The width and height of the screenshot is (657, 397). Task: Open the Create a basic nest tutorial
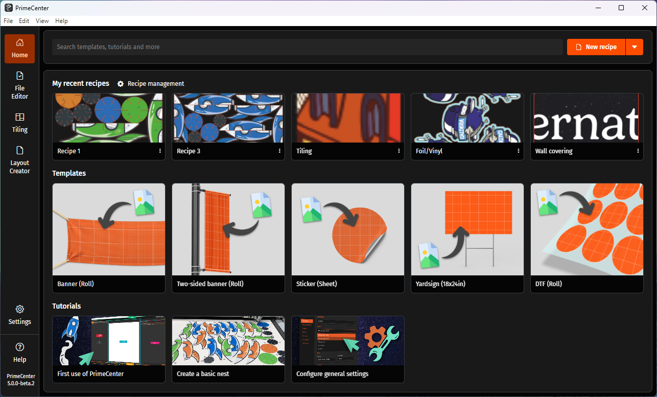click(x=228, y=349)
